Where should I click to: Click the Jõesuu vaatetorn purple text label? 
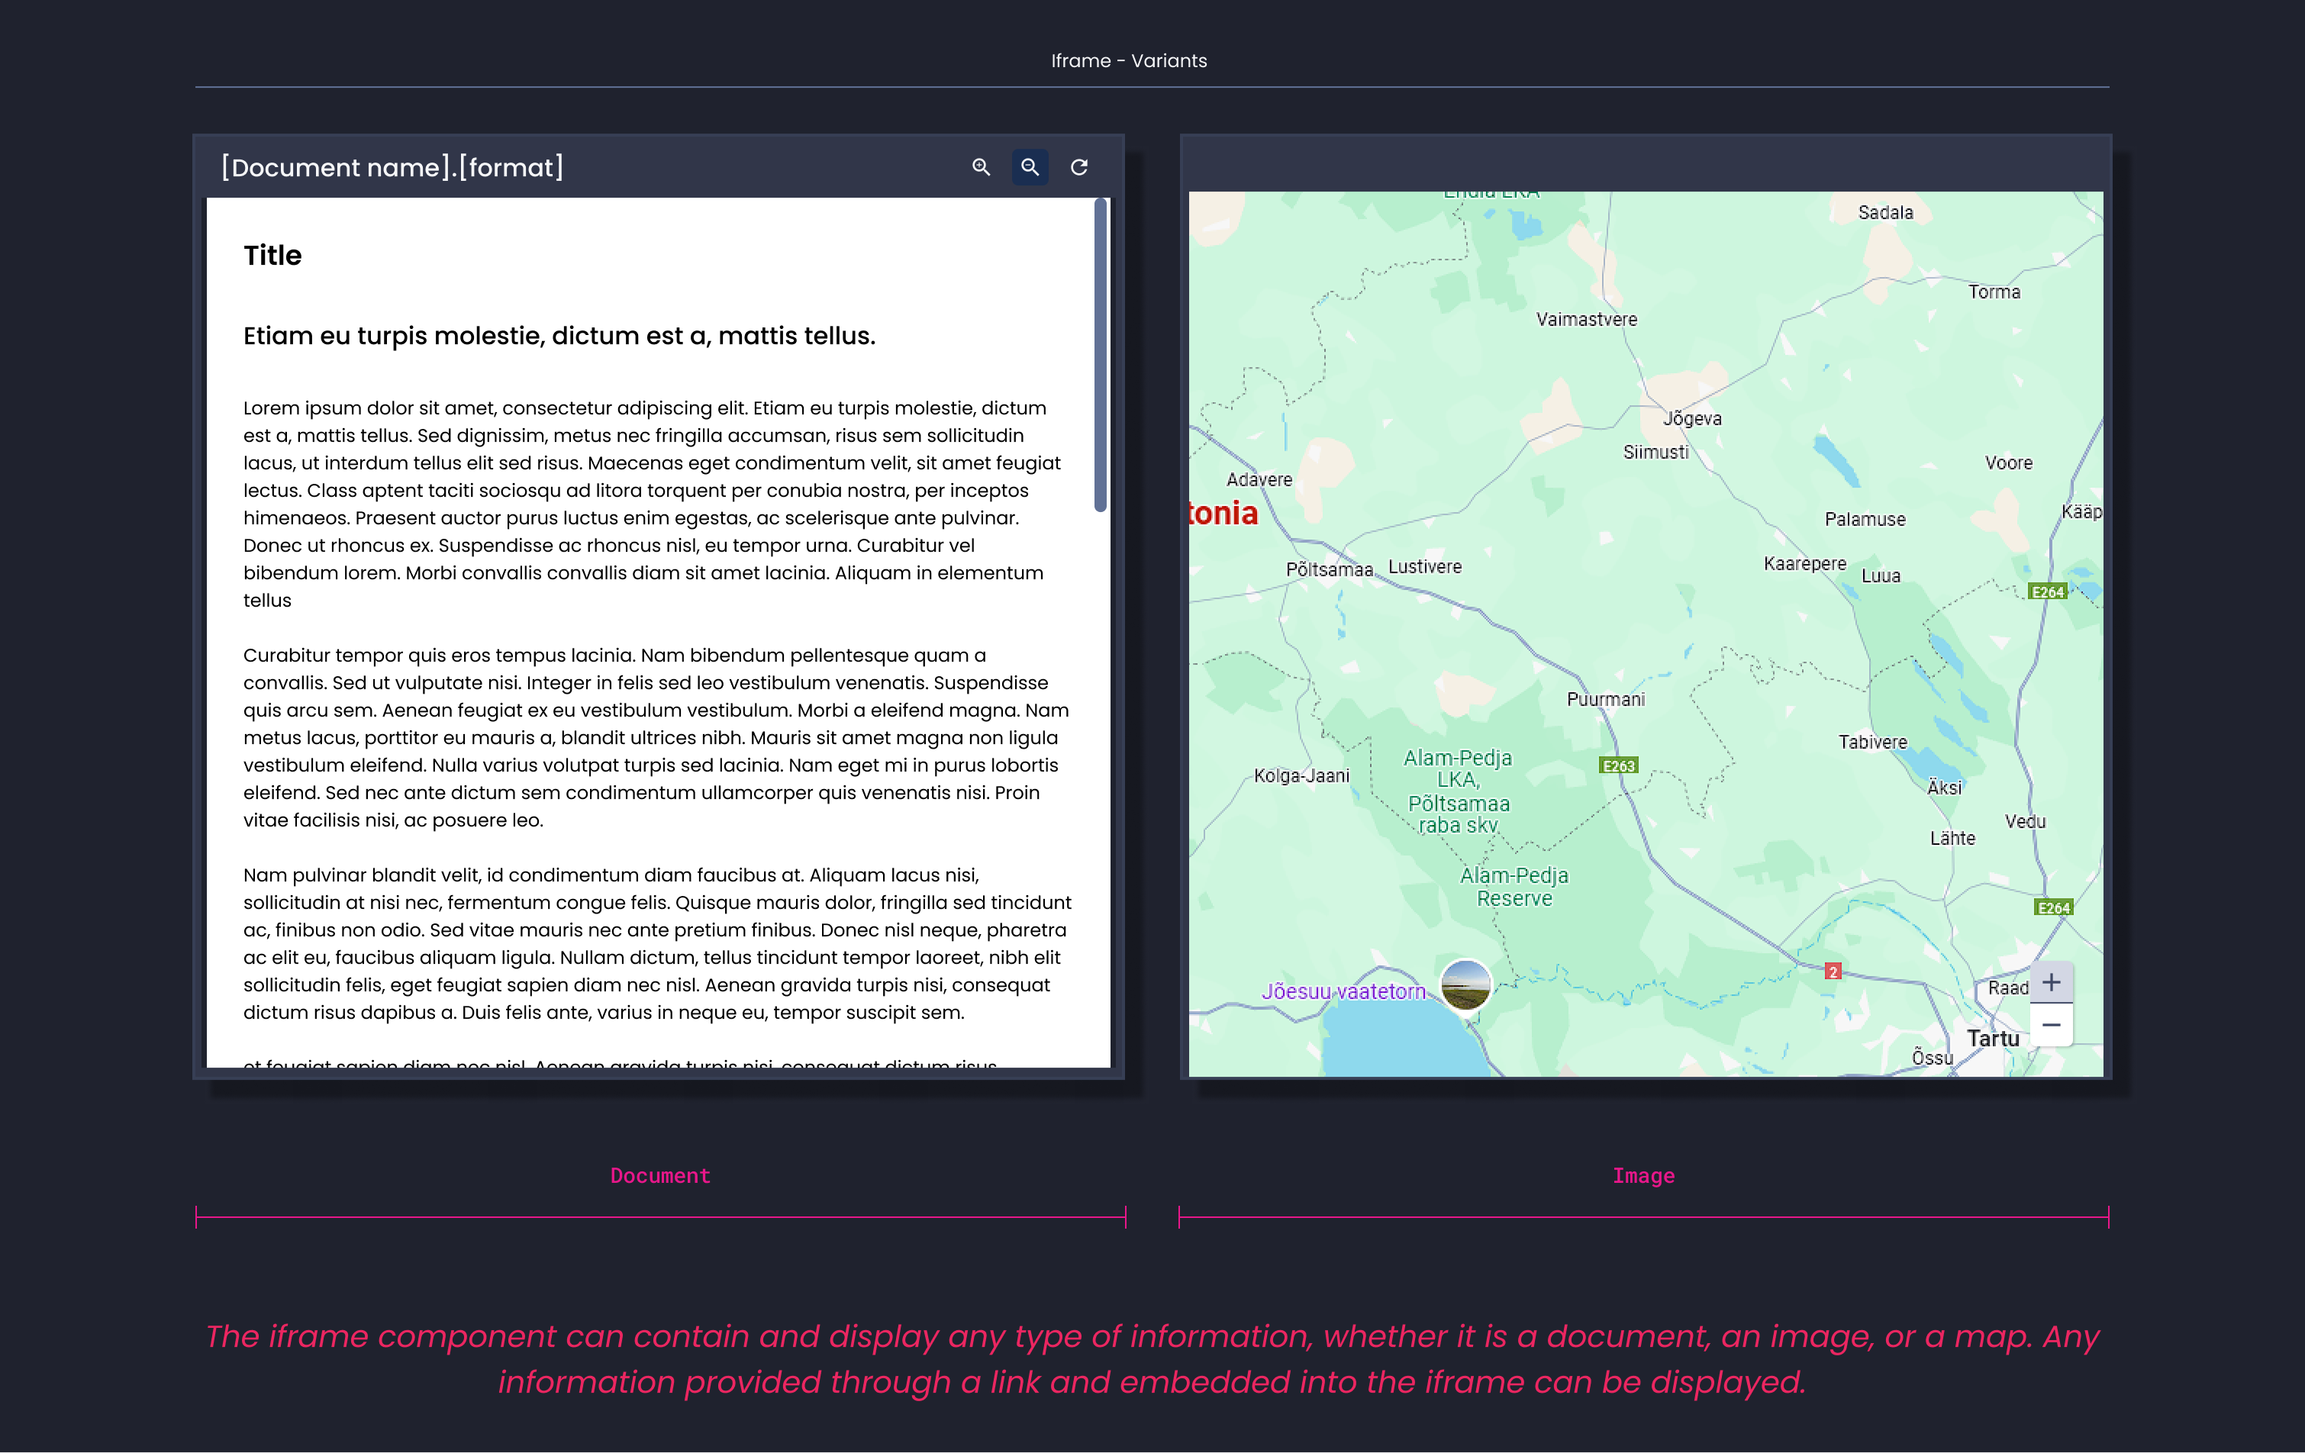coord(1343,991)
